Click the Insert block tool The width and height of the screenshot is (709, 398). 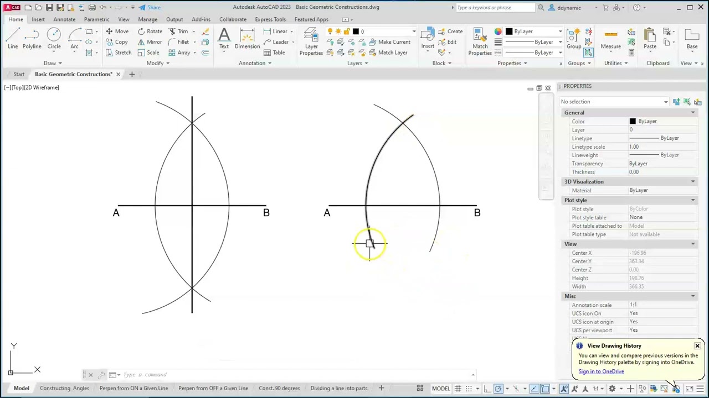428,39
